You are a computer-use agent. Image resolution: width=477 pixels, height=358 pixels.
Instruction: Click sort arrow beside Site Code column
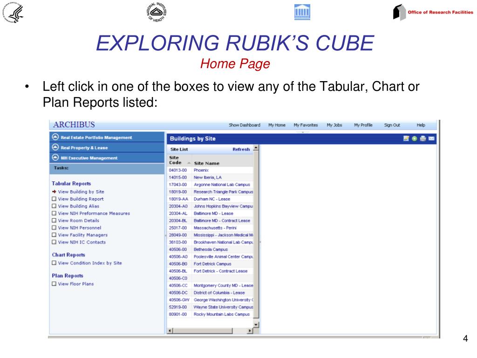(x=189, y=163)
